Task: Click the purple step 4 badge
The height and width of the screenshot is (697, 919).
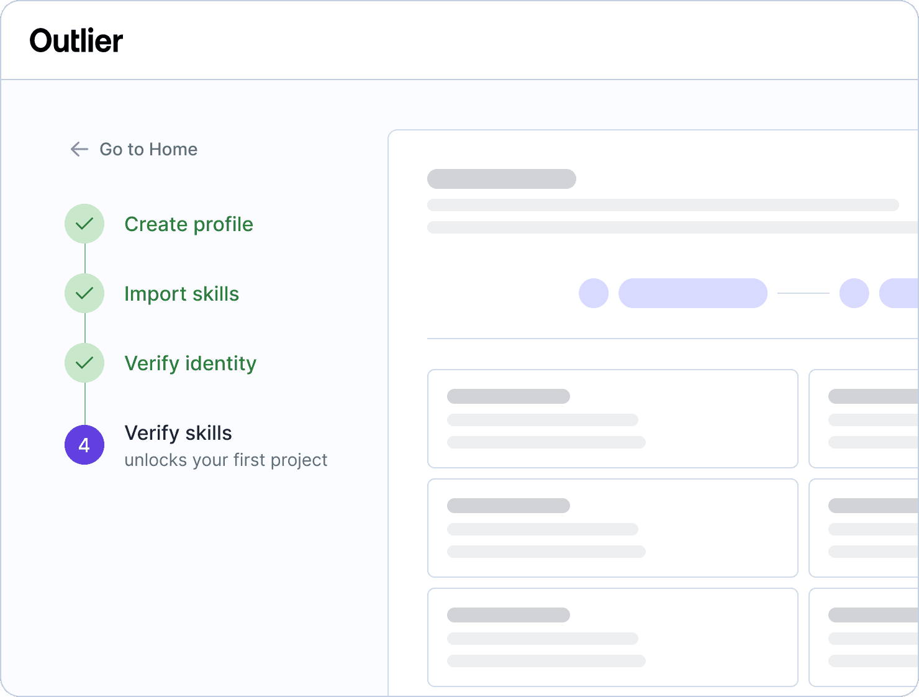Action: [84, 445]
